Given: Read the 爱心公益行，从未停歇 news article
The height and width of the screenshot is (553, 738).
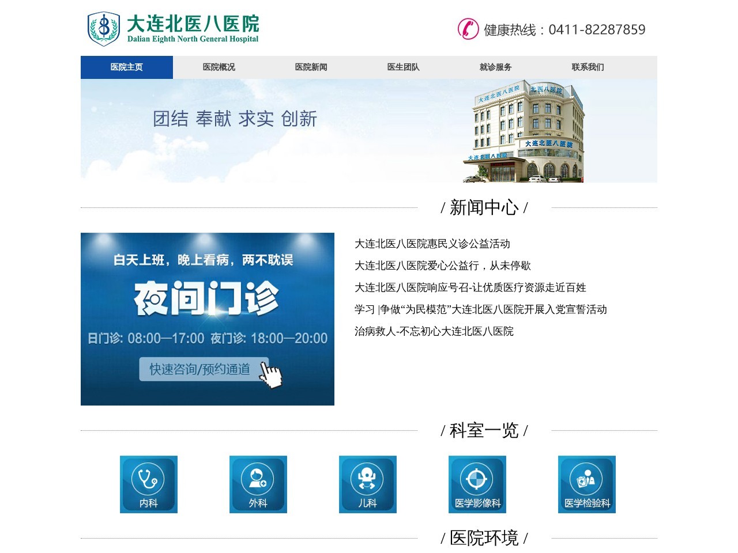Looking at the screenshot, I should tap(443, 266).
